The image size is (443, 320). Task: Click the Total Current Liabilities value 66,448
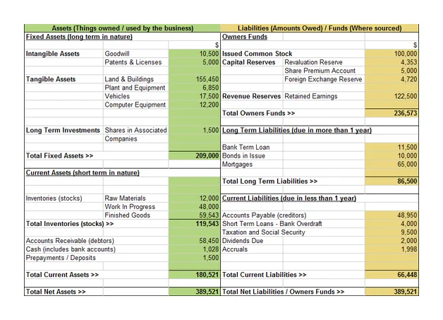click(x=407, y=275)
